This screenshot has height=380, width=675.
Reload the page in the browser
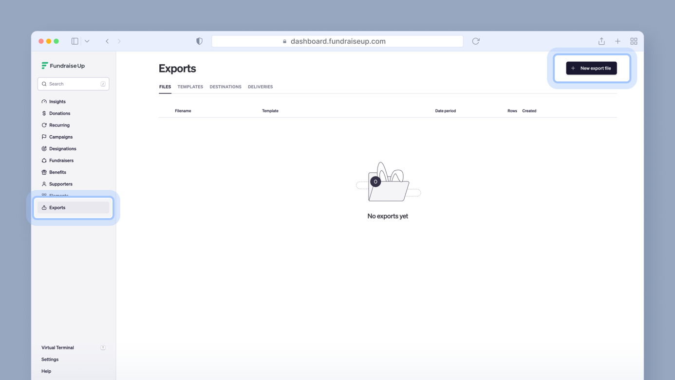[476, 41]
